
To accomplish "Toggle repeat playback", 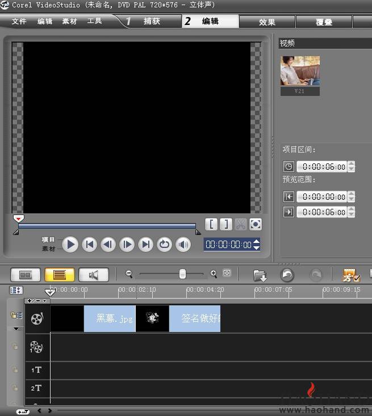I will click(164, 245).
